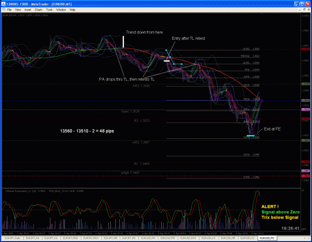This screenshot has height=242, width=312.
Task: Click the 'Trix below Signal' text
Action: 280,218
